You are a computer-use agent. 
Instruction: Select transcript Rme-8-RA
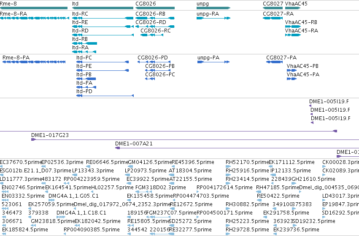(35, 18)
